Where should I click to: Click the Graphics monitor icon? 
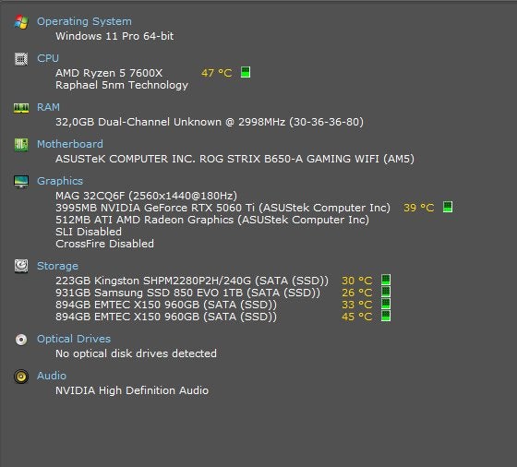[21, 181]
